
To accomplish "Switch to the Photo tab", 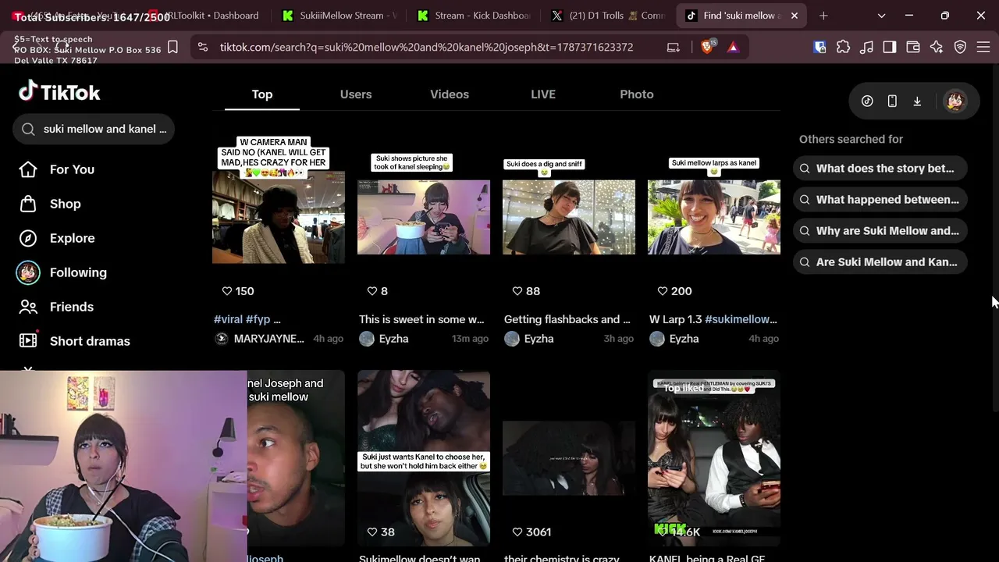I will click(637, 94).
